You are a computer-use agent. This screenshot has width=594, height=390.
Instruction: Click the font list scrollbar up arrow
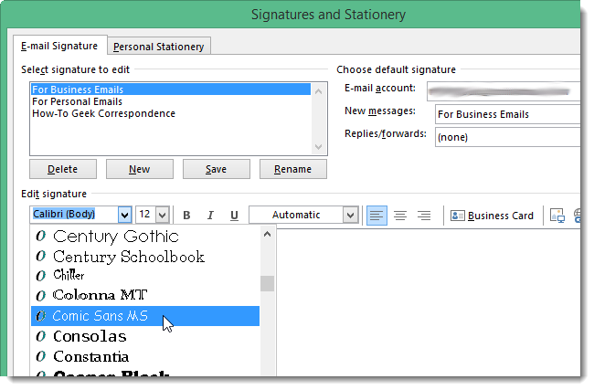tap(267, 235)
